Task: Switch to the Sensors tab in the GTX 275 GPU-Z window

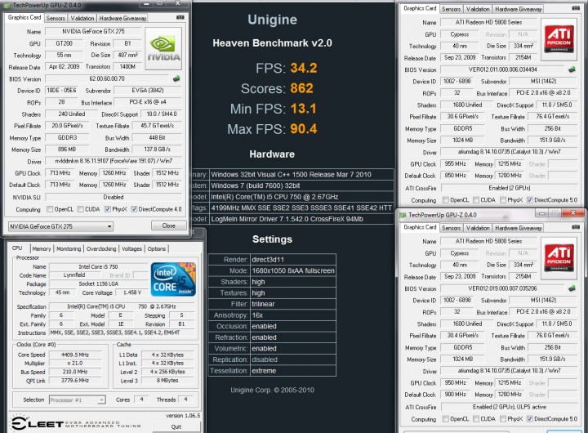Action: click(56, 18)
